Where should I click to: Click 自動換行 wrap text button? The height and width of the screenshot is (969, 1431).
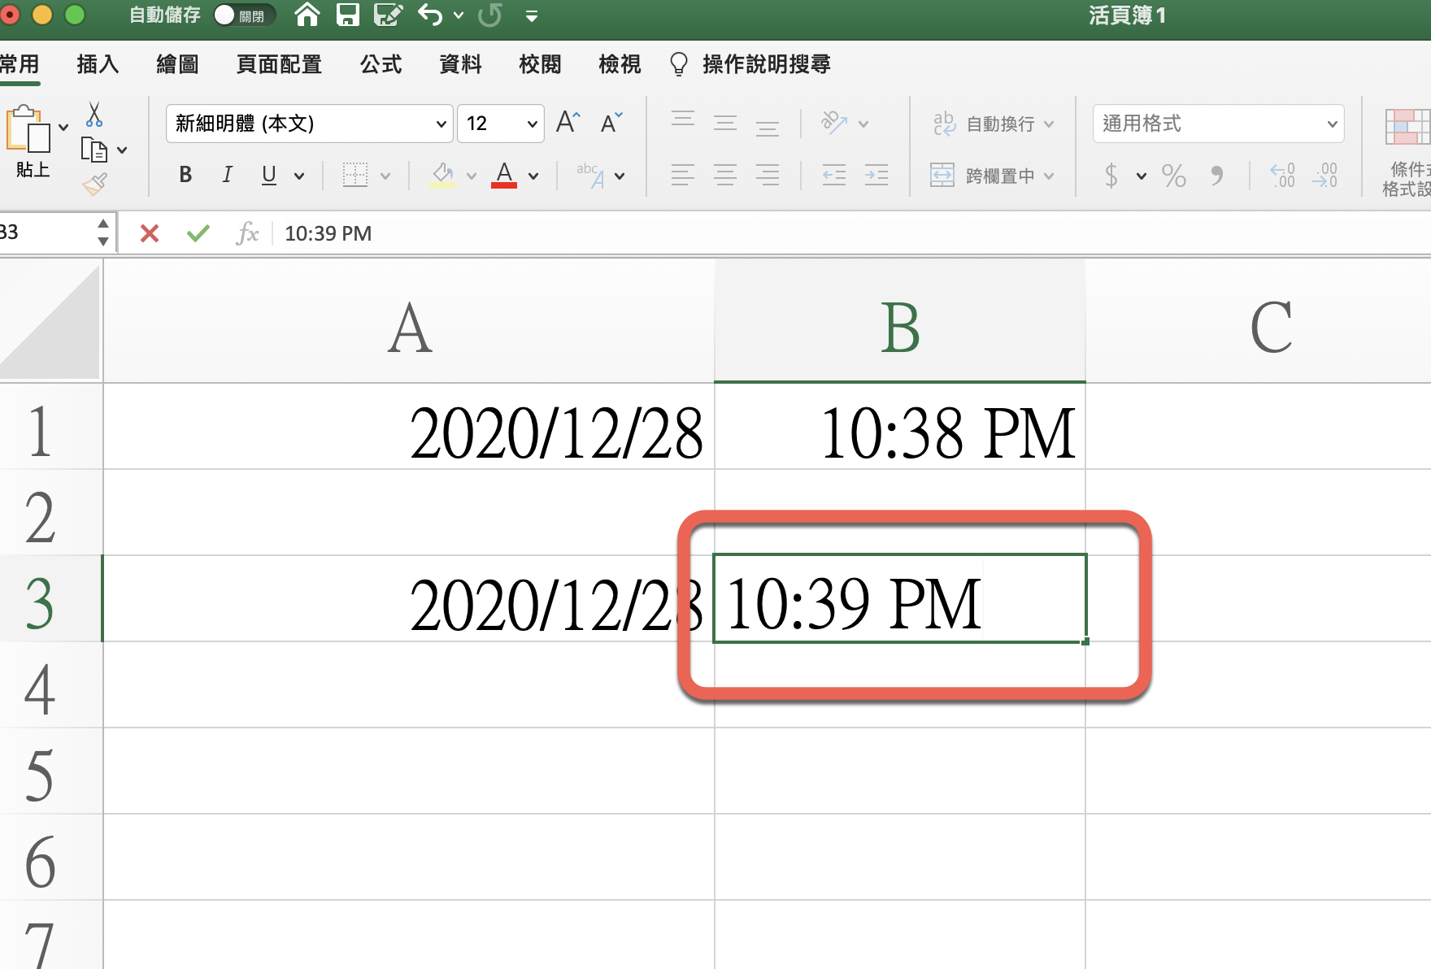(984, 124)
